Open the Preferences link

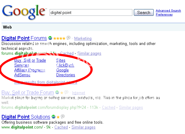click(x=164, y=15)
